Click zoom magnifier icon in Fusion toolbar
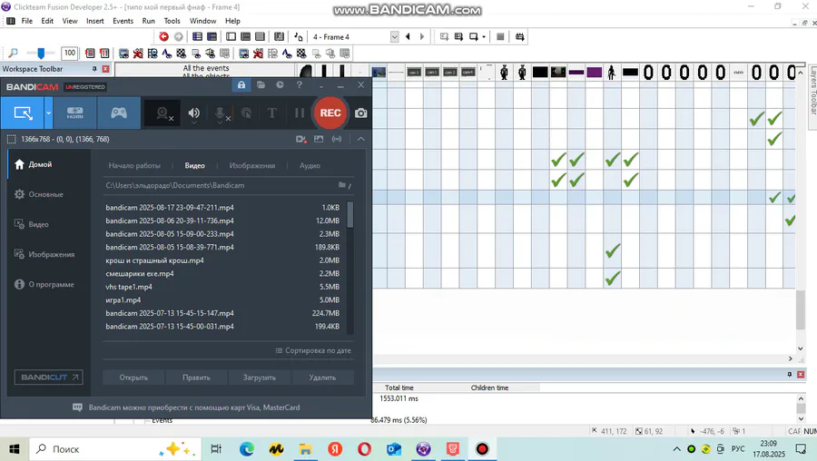The image size is (817, 461). point(13,54)
